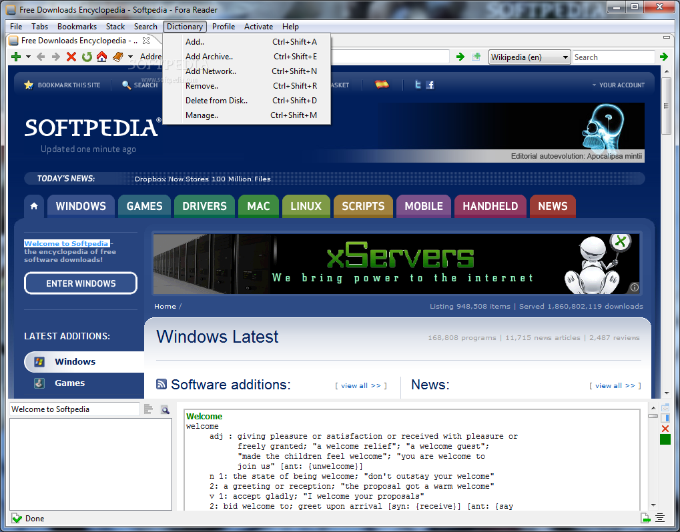Expand the YOUR ACCOUNT dropdown
The width and height of the screenshot is (680, 532).
(619, 85)
